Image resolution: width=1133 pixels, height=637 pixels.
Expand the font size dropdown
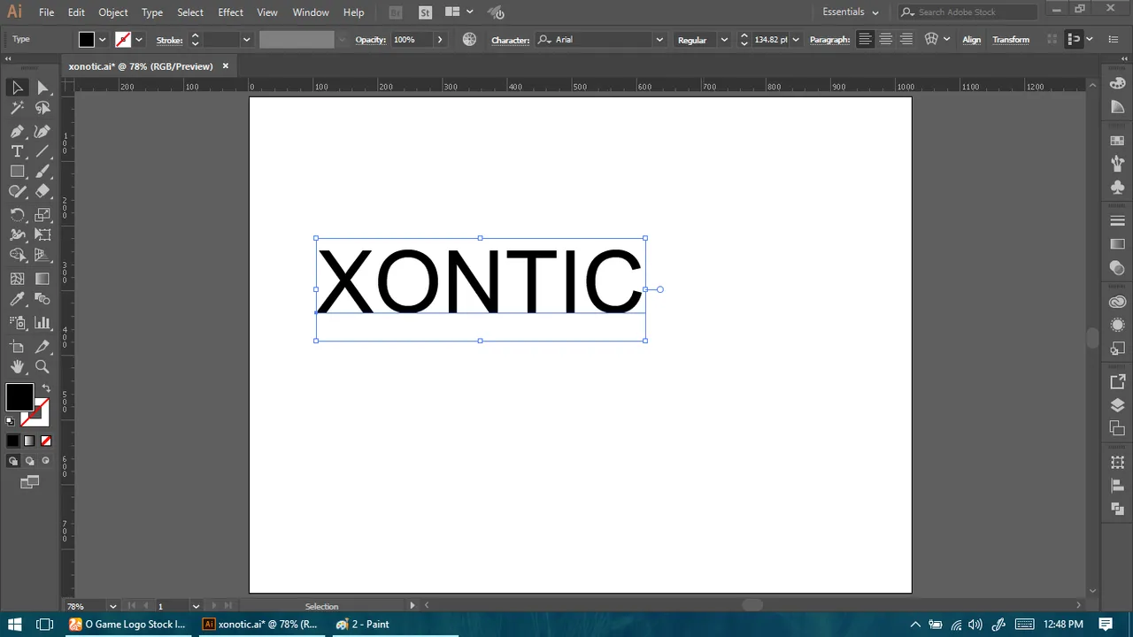point(796,40)
